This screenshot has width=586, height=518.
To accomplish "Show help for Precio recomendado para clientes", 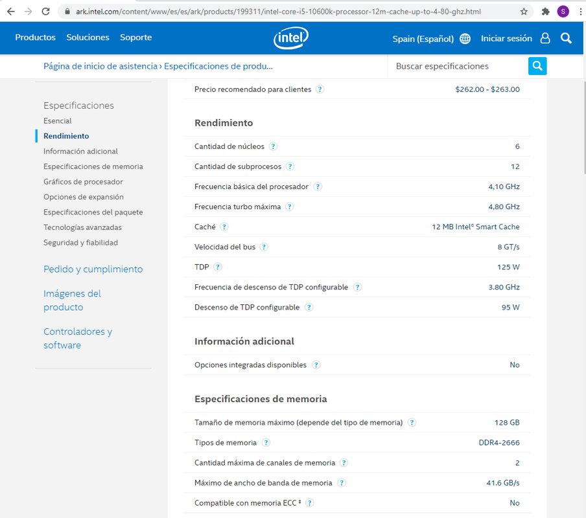I will click(x=320, y=89).
